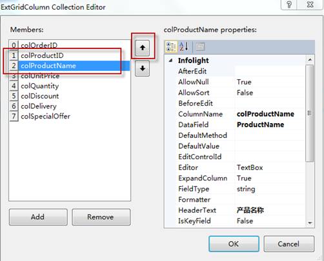This screenshot has width=324, height=261.
Task: Remove the selected column member
Action: click(101, 217)
